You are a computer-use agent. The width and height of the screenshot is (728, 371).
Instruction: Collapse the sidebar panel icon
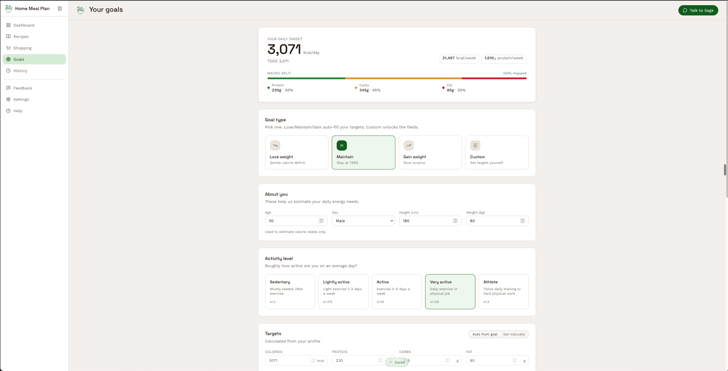[x=60, y=9]
